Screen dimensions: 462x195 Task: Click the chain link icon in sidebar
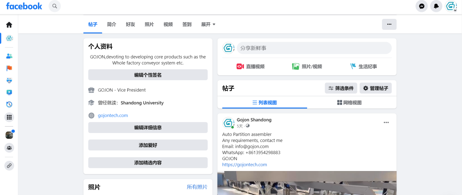[9, 166]
